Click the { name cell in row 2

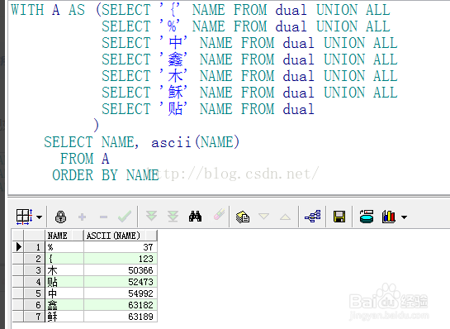tap(64, 259)
